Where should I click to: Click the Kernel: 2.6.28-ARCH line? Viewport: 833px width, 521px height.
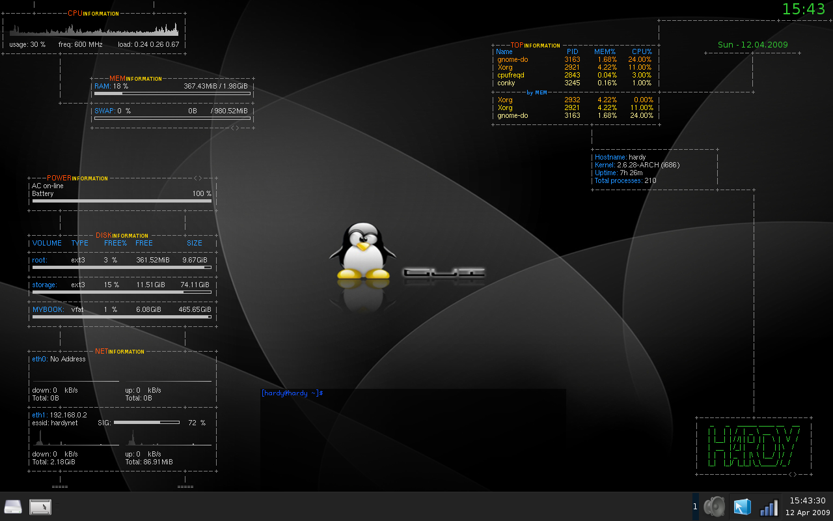(x=637, y=165)
